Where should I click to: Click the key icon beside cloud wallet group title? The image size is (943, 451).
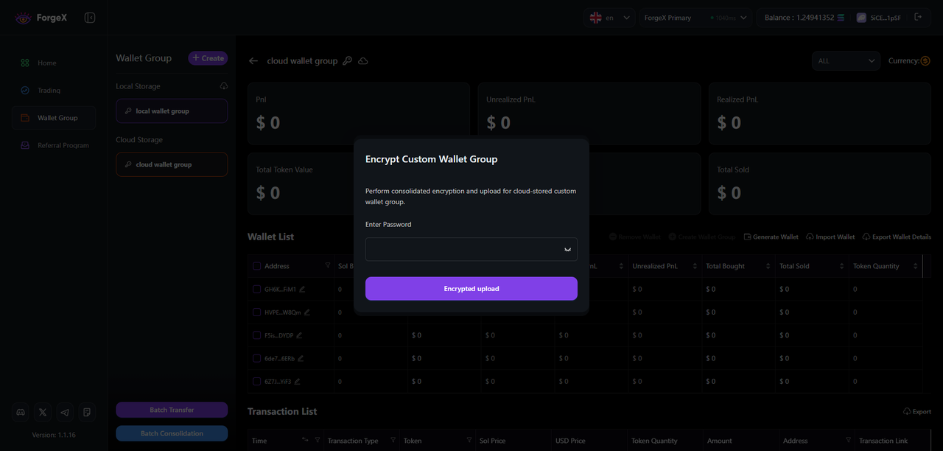coord(348,61)
